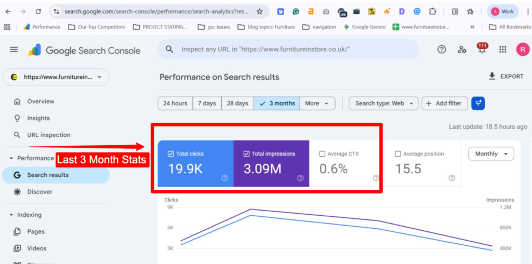Show help for Average CTR
The width and height of the screenshot is (532, 264).
coord(376,178)
